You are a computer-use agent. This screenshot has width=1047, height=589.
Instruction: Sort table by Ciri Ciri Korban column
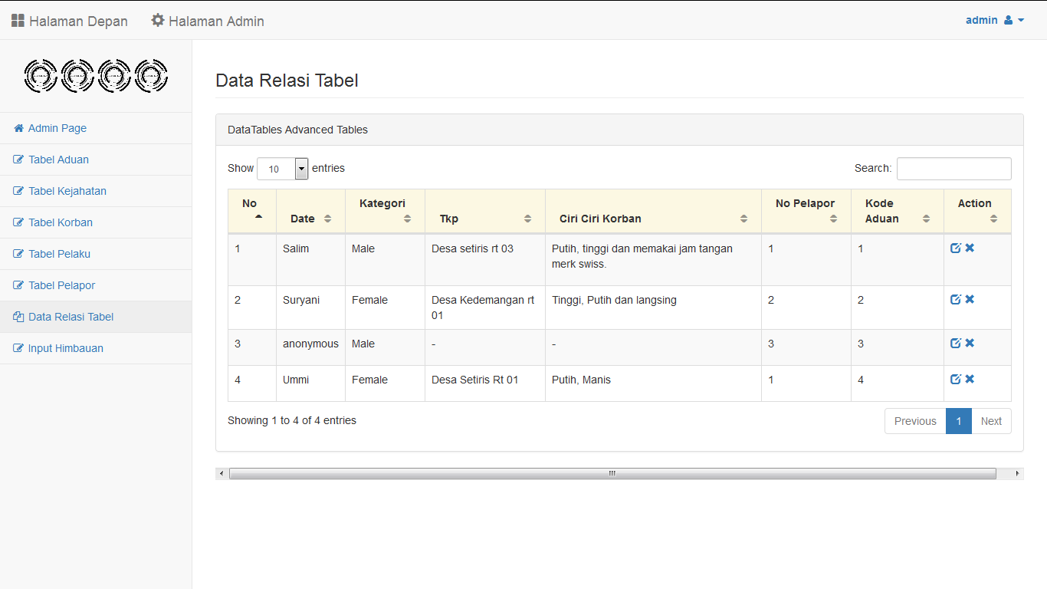[x=653, y=219]
